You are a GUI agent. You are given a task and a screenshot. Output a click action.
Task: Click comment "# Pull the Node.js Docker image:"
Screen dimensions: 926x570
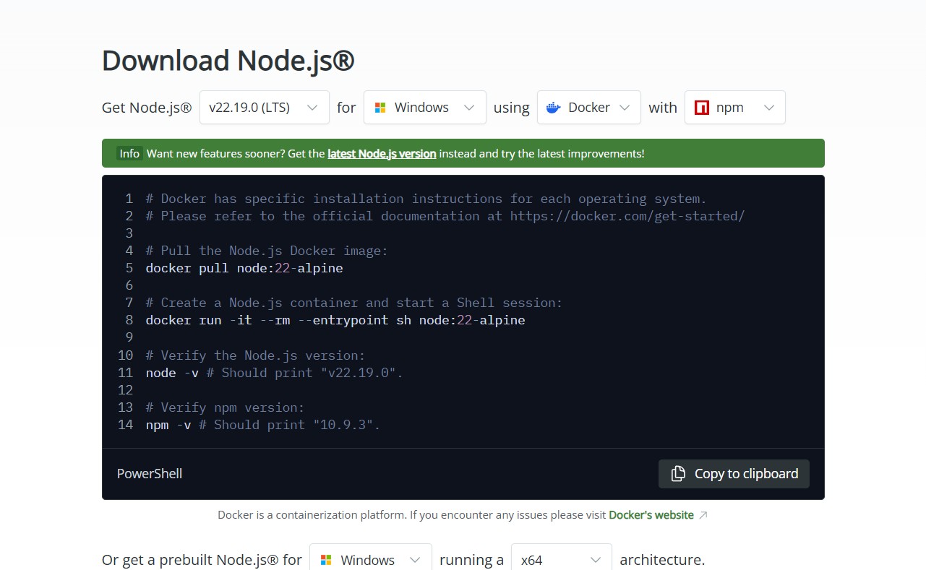[x=267, y=251]
